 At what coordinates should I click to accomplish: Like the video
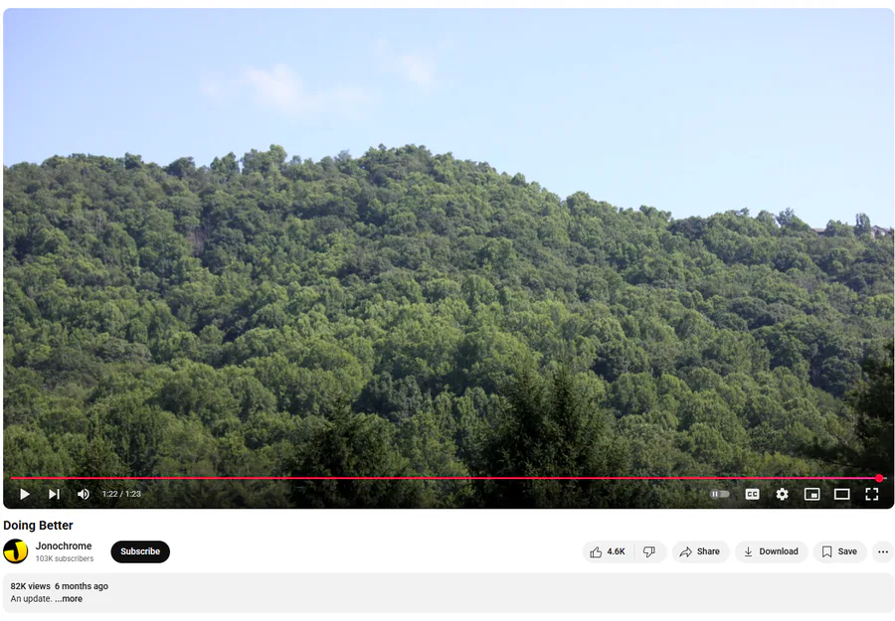click(x=608, y=551)
